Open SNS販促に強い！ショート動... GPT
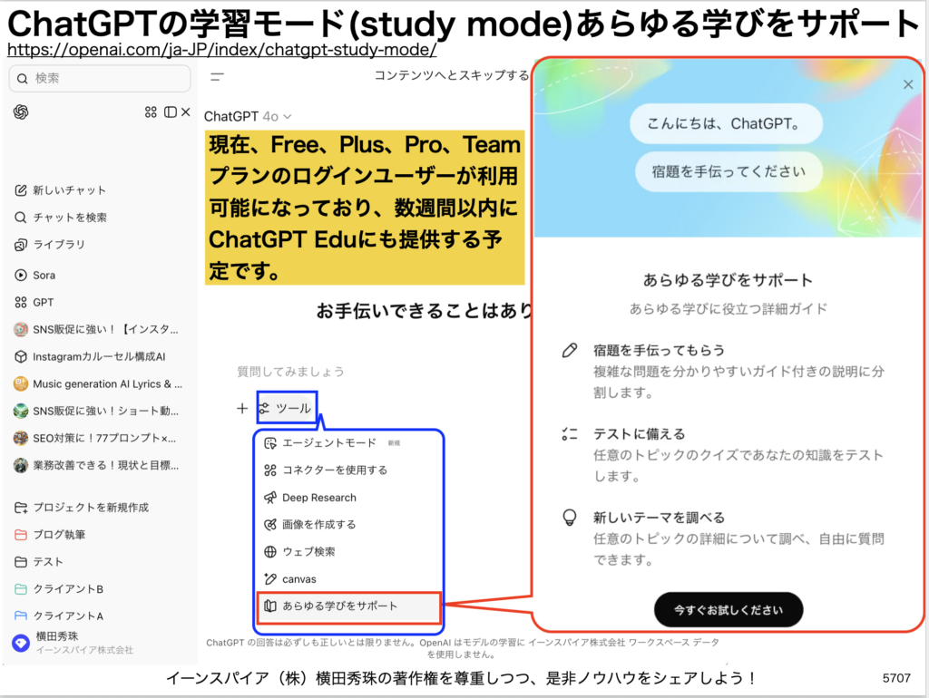The image size is (929, 698). click(x=96, y=411)
